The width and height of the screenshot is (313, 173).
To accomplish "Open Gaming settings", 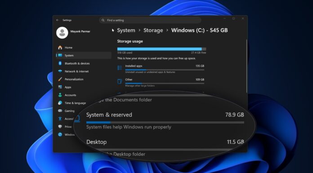I will (x=69, y=111).
